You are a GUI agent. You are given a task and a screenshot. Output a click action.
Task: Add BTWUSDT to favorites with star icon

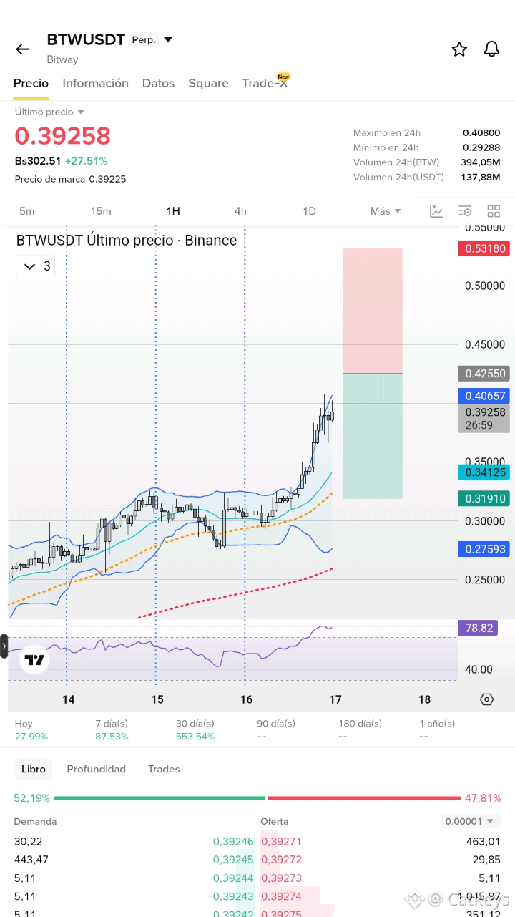(x=459, y=49)
